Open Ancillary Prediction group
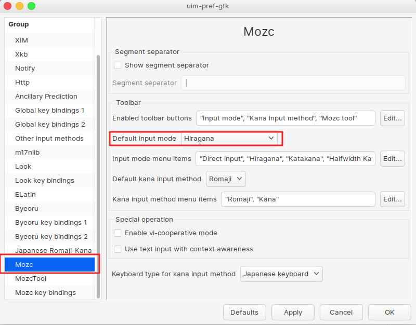416x325 pixels. pos(49,97)
